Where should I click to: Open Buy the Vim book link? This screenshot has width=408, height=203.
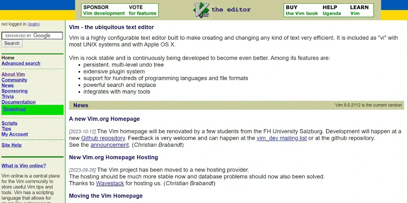(x=302, y=10)
